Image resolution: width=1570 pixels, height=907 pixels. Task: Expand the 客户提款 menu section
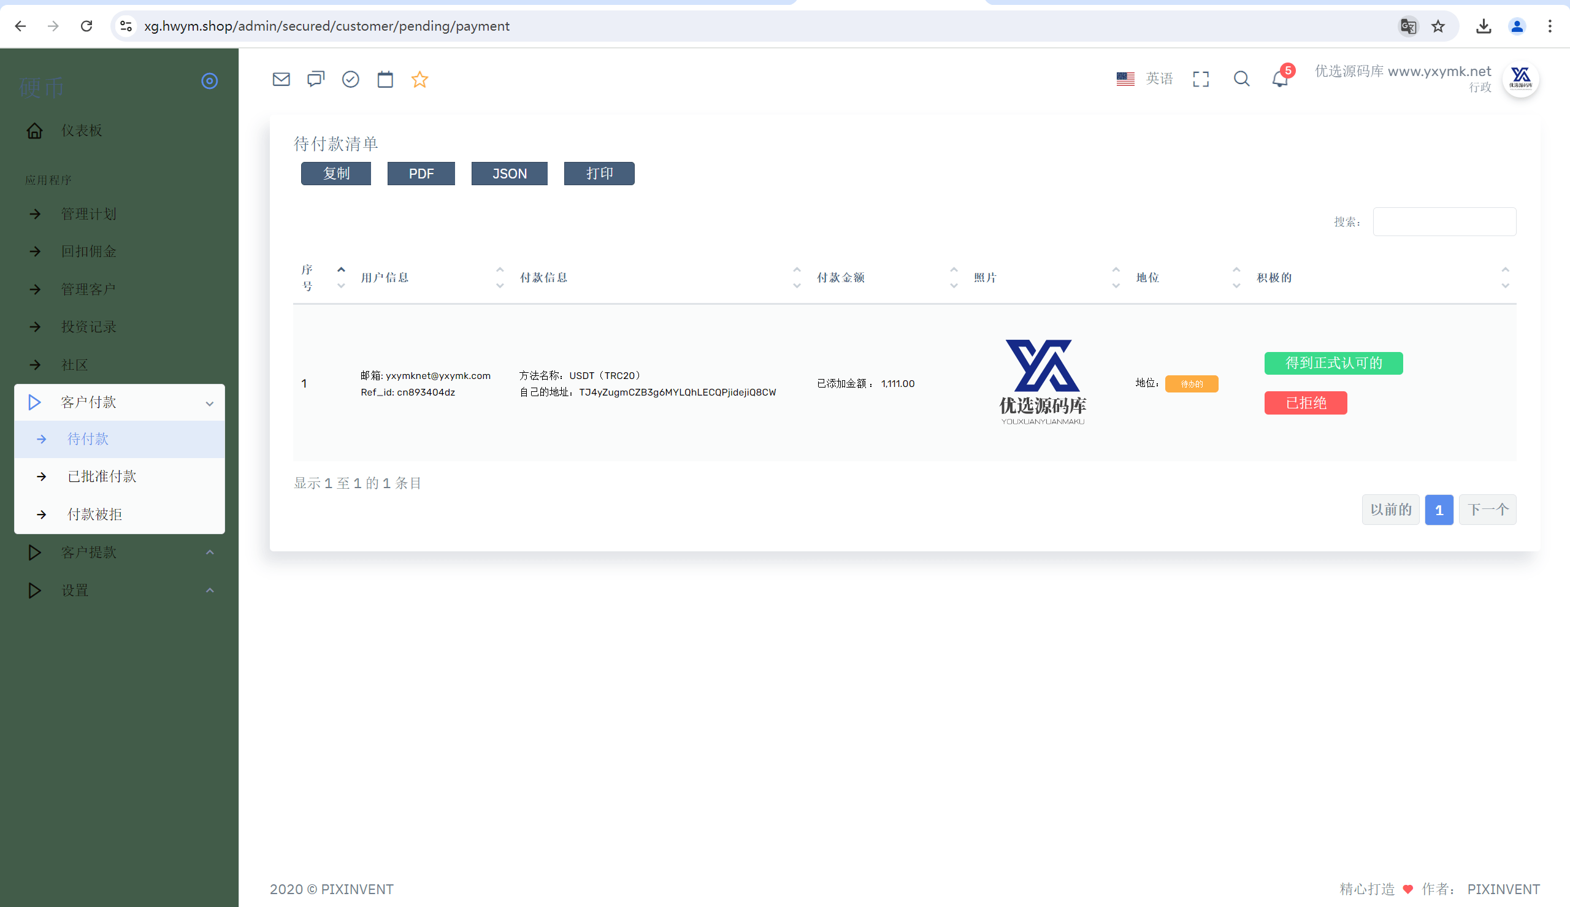pos(120,553)
